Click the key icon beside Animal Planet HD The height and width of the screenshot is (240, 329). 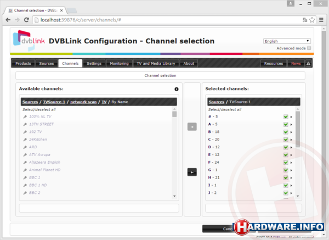tap(25, 170)
